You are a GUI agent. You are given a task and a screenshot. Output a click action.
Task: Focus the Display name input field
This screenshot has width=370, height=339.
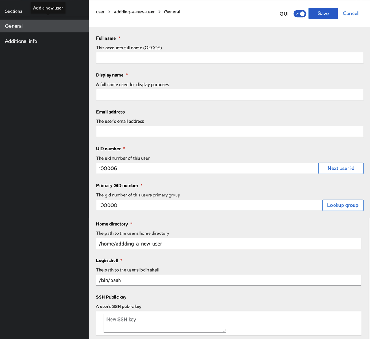[229, 95]
